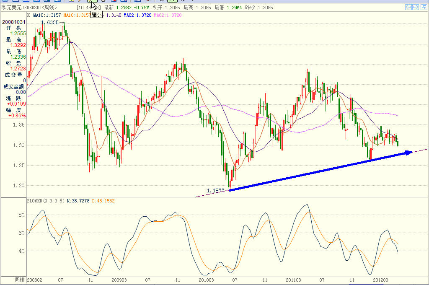
Task: Click the blue MA62:1.3728 legend label
Action: click(x=137, y=15)
